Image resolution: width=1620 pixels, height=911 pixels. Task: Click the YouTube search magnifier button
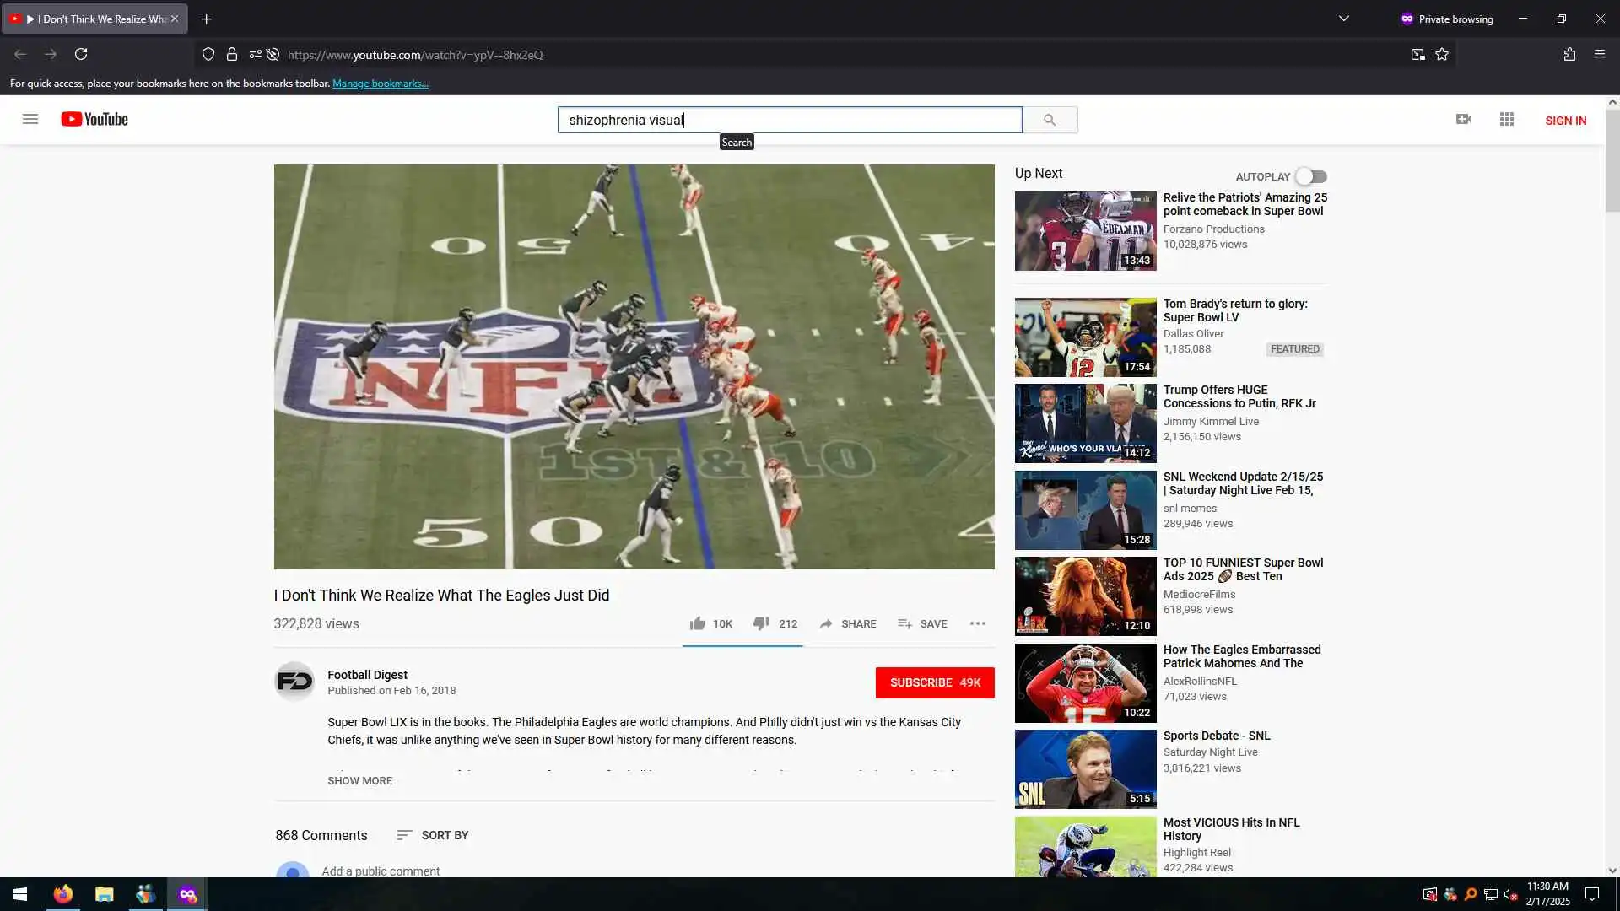[x=1049, y=120]
